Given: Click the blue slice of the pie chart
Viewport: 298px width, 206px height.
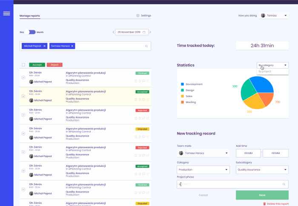Looking at the screenshot, I should pyautogui.click(x=263, y=84).
